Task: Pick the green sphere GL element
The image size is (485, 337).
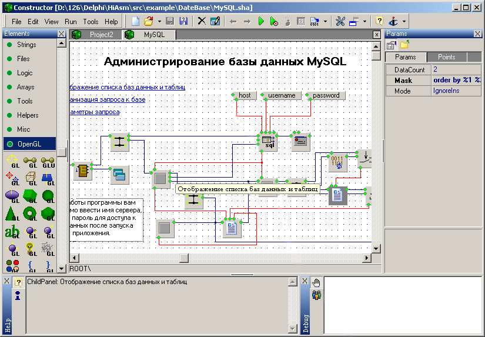Action: (48, 196)
